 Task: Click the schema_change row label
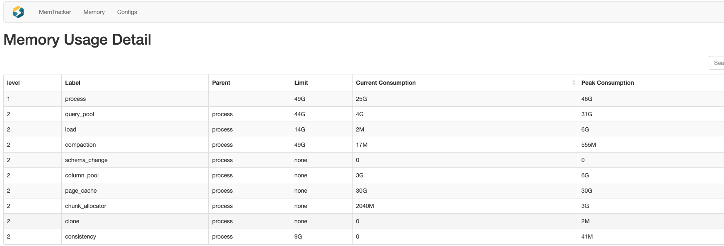click(x=86, y=160)
